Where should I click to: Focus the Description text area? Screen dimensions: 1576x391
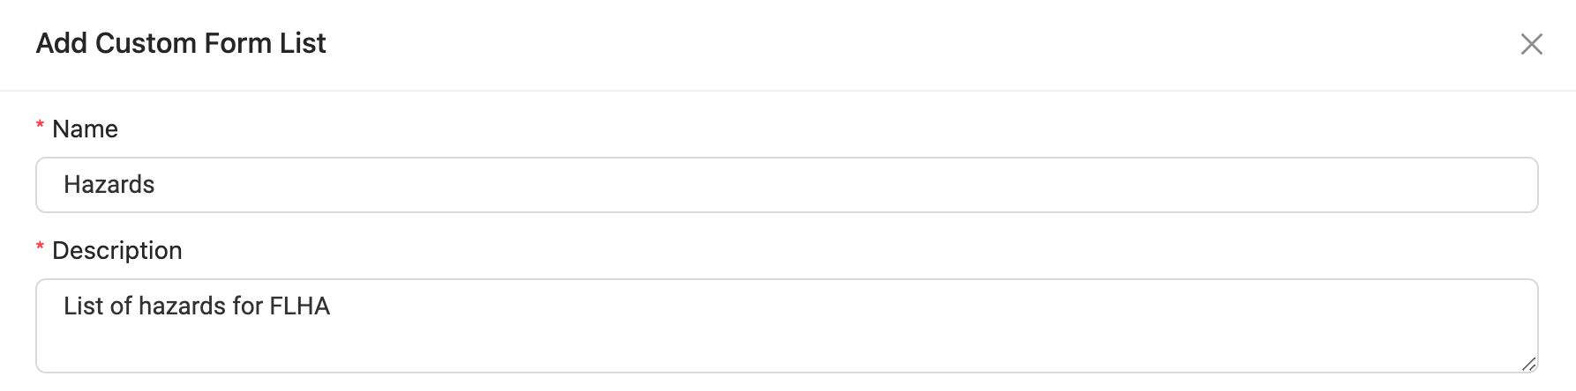(x=785, y=326)
